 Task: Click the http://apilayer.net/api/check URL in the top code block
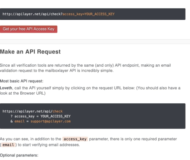tap(33, 14)
